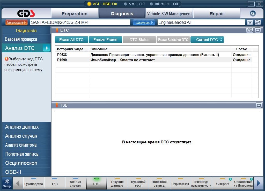
Task: Click Erase All DTC
Action: pyautogui.click(x=71, y=40)
